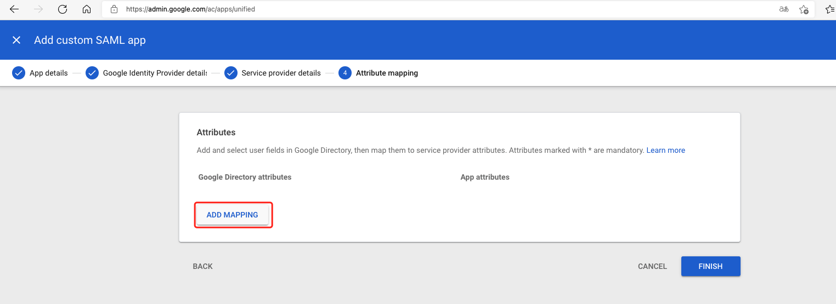This screenshot has width=836, height=304.
Task: Add this page to favorites with the star icon
Action: tap(804, 9)
